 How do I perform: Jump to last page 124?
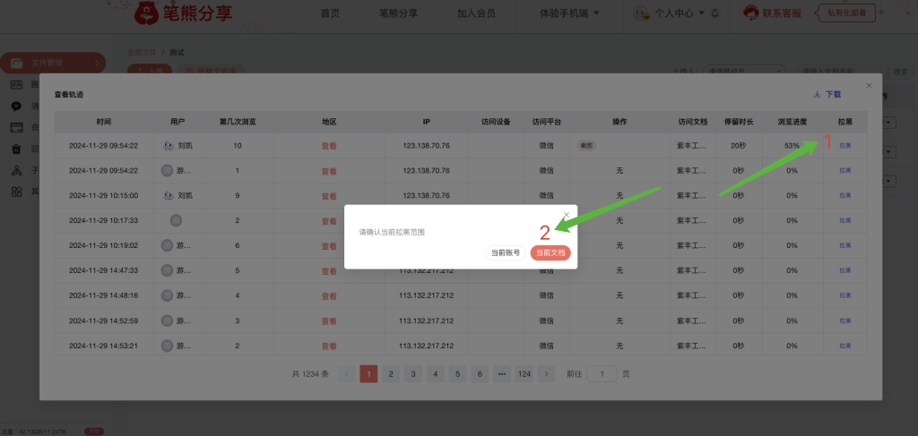(524, 374)
